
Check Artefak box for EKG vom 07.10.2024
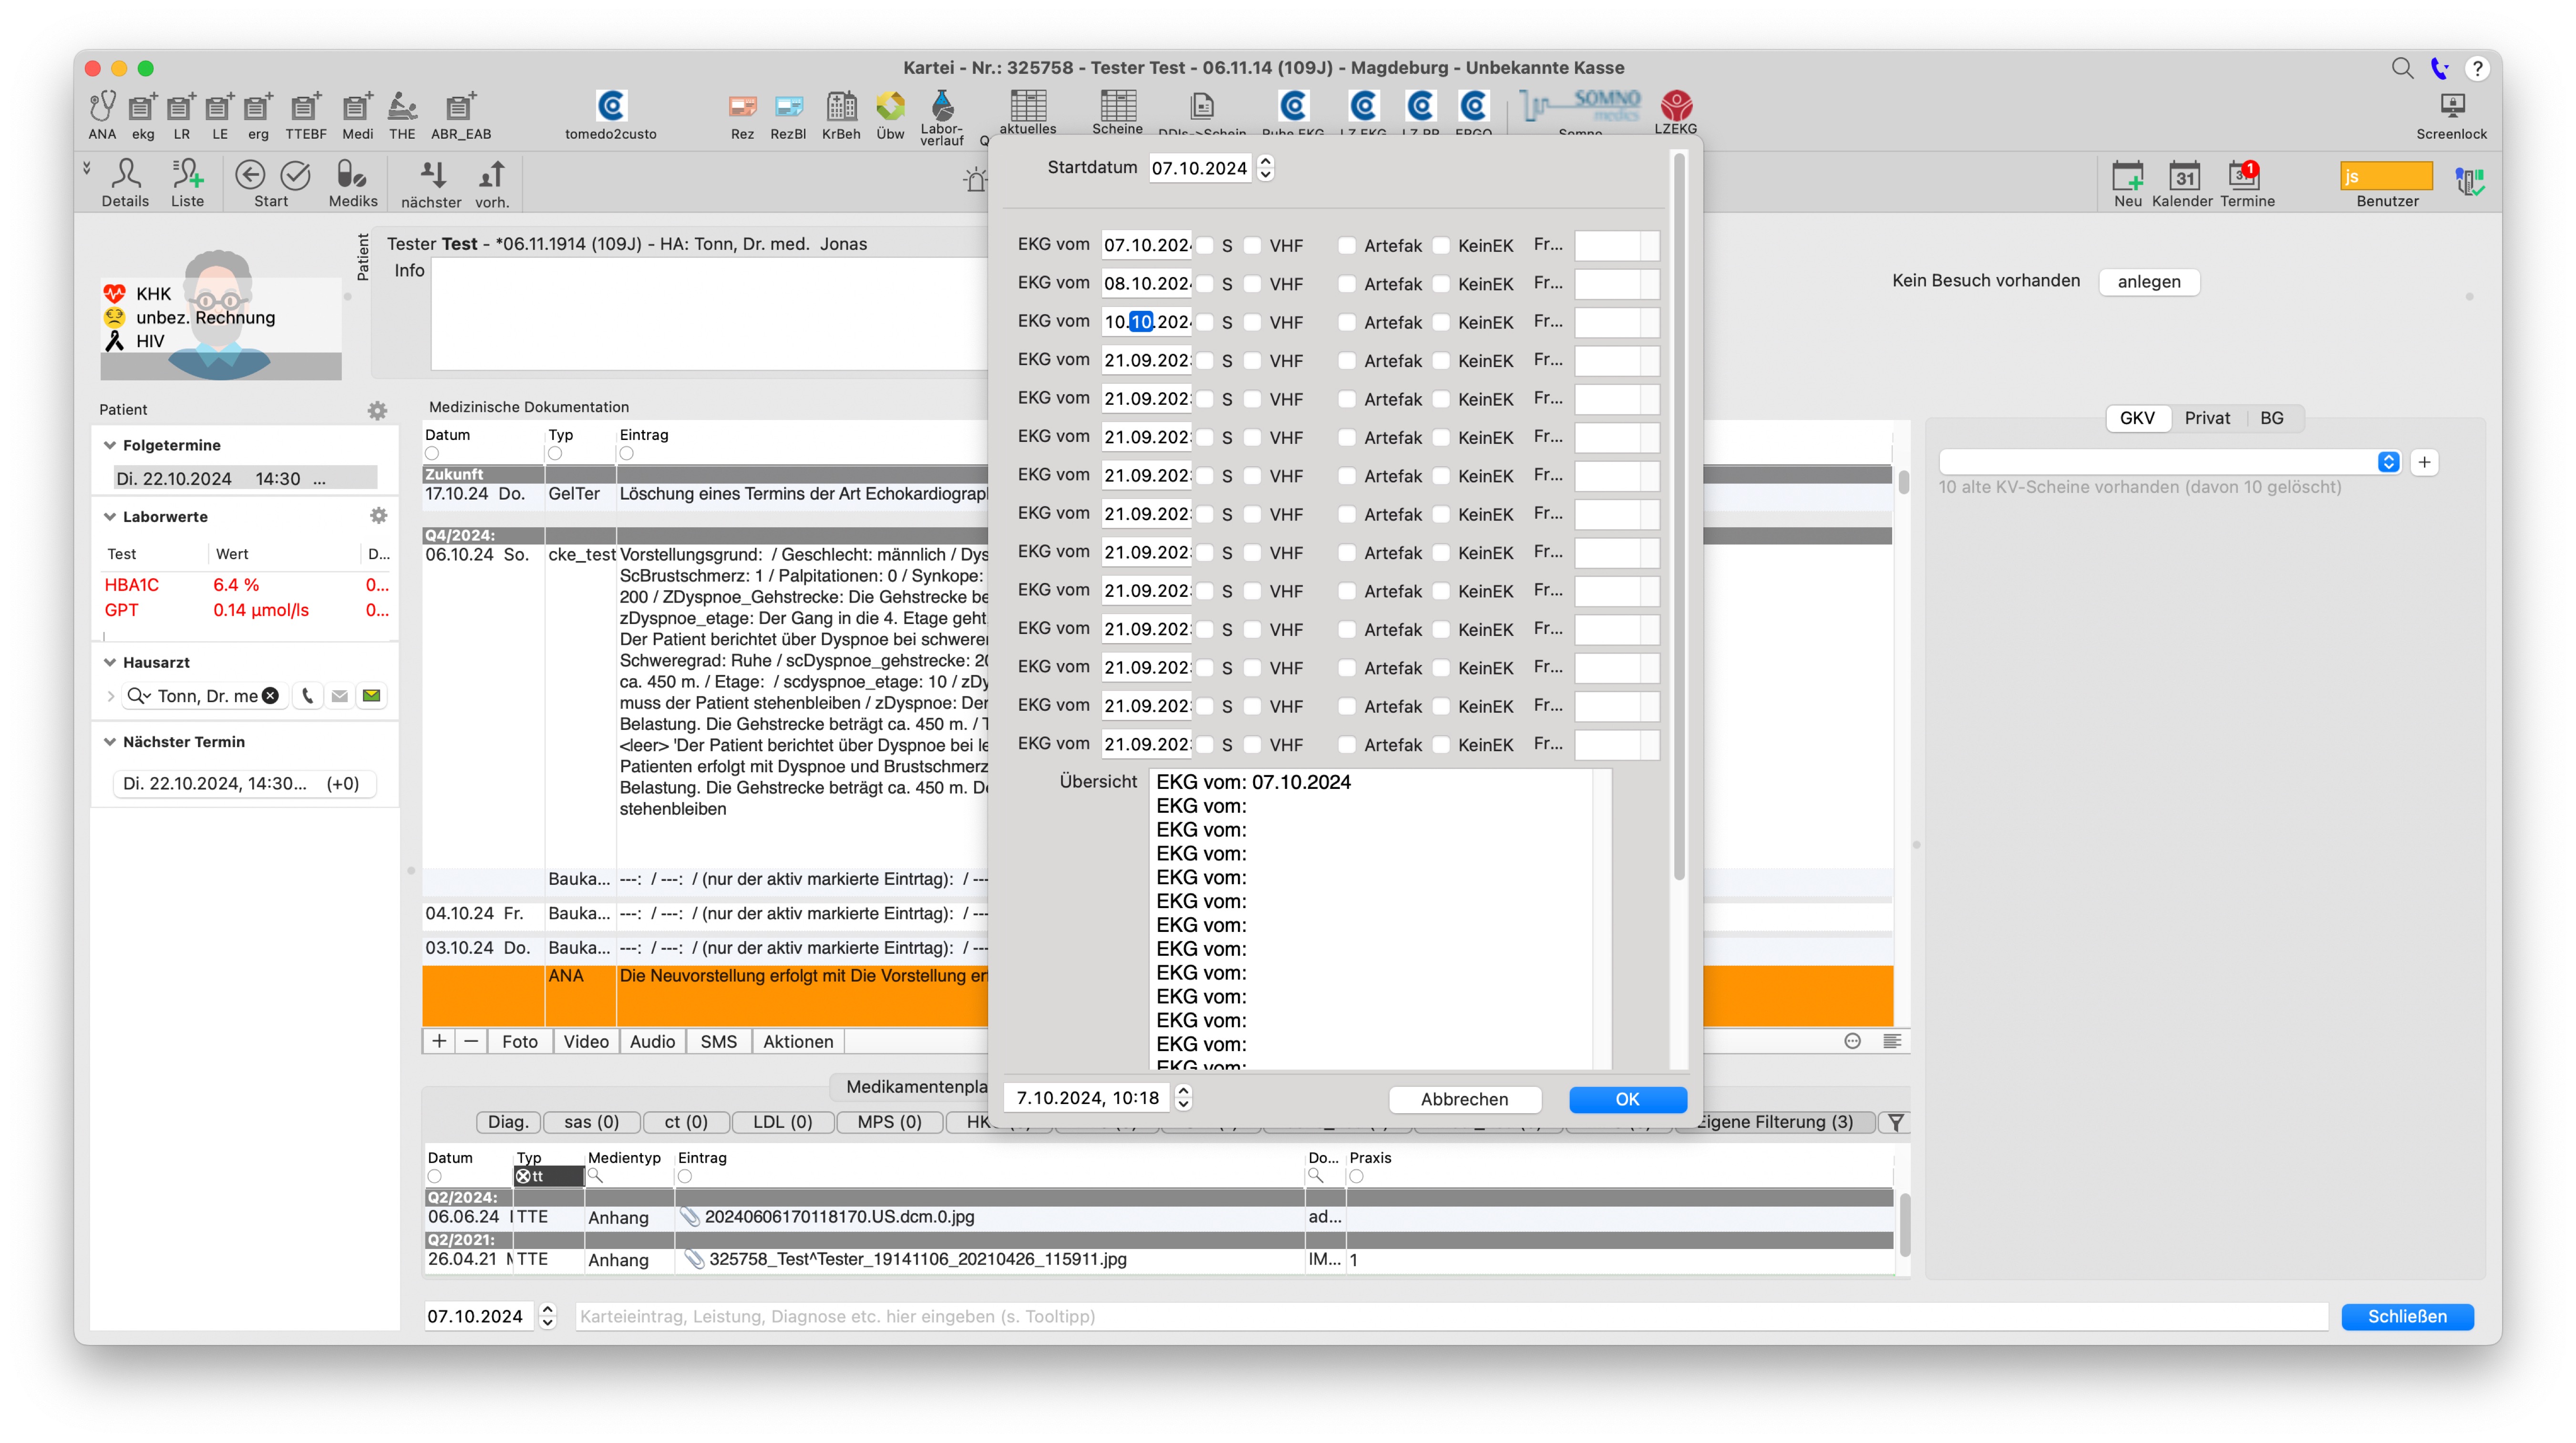1347,245
